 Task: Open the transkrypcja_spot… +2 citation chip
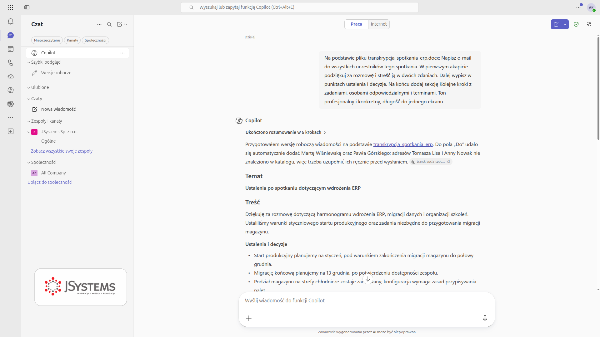click(x=431, y=162)
